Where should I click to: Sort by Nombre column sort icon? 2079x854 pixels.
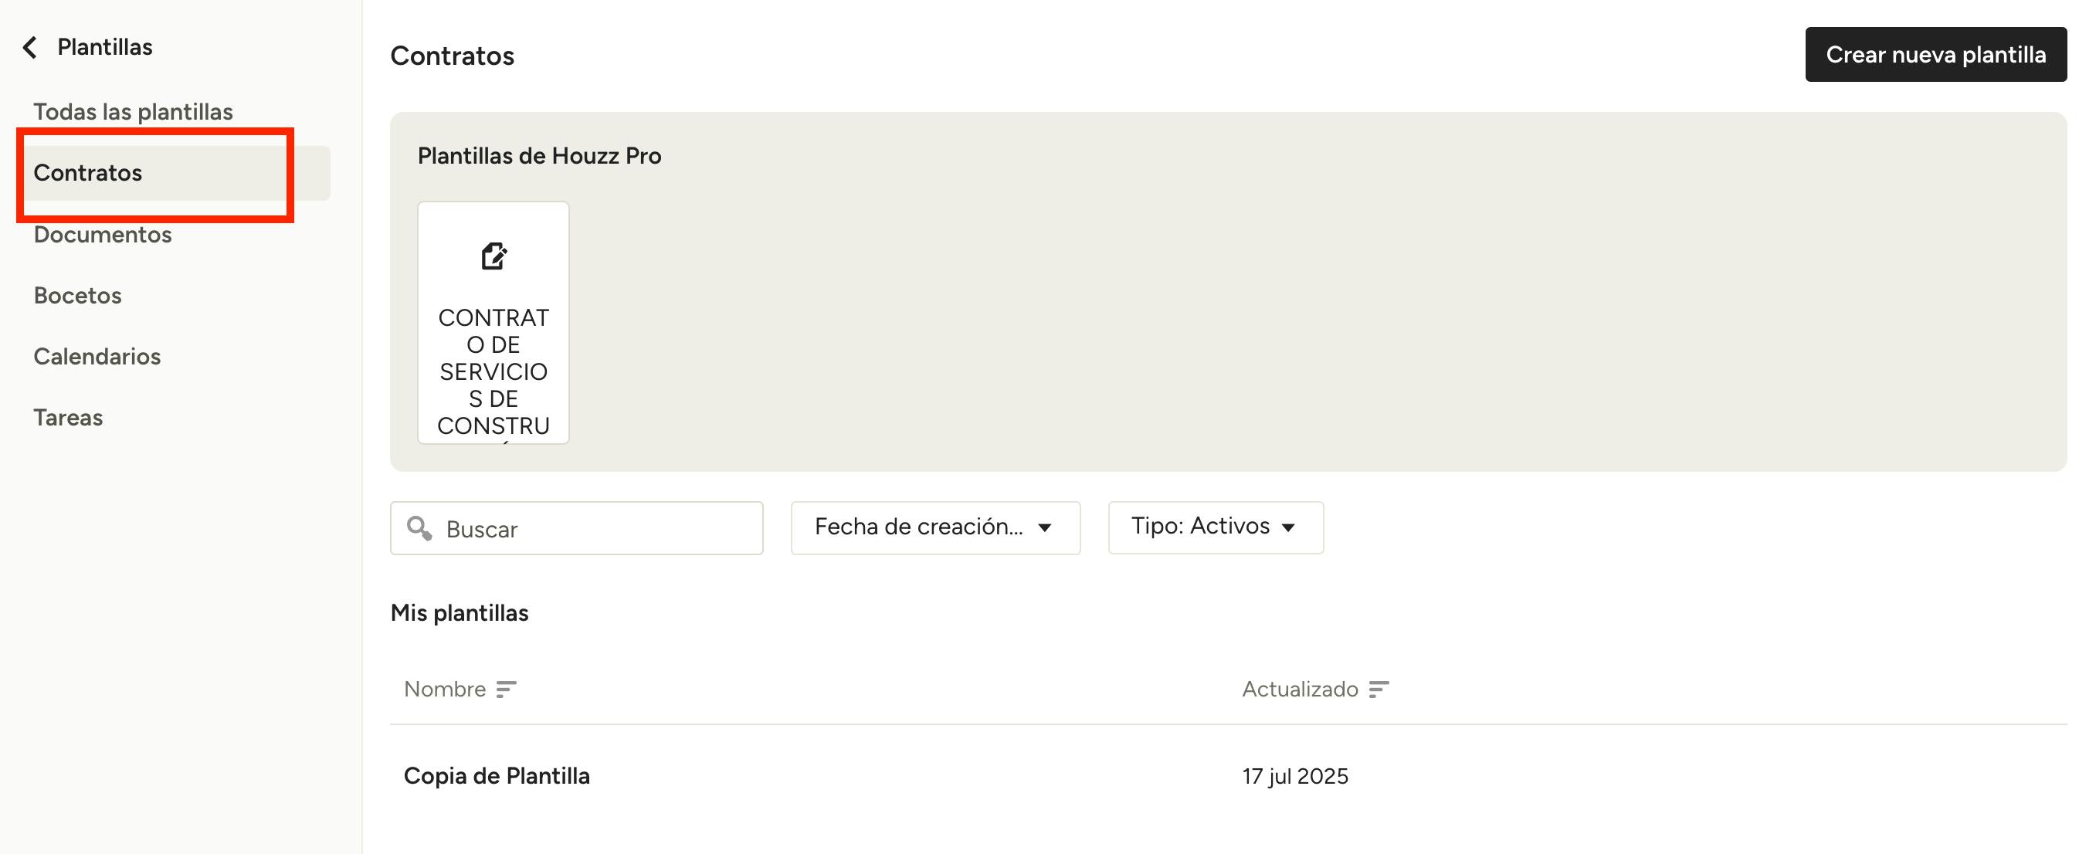(506, 690)
